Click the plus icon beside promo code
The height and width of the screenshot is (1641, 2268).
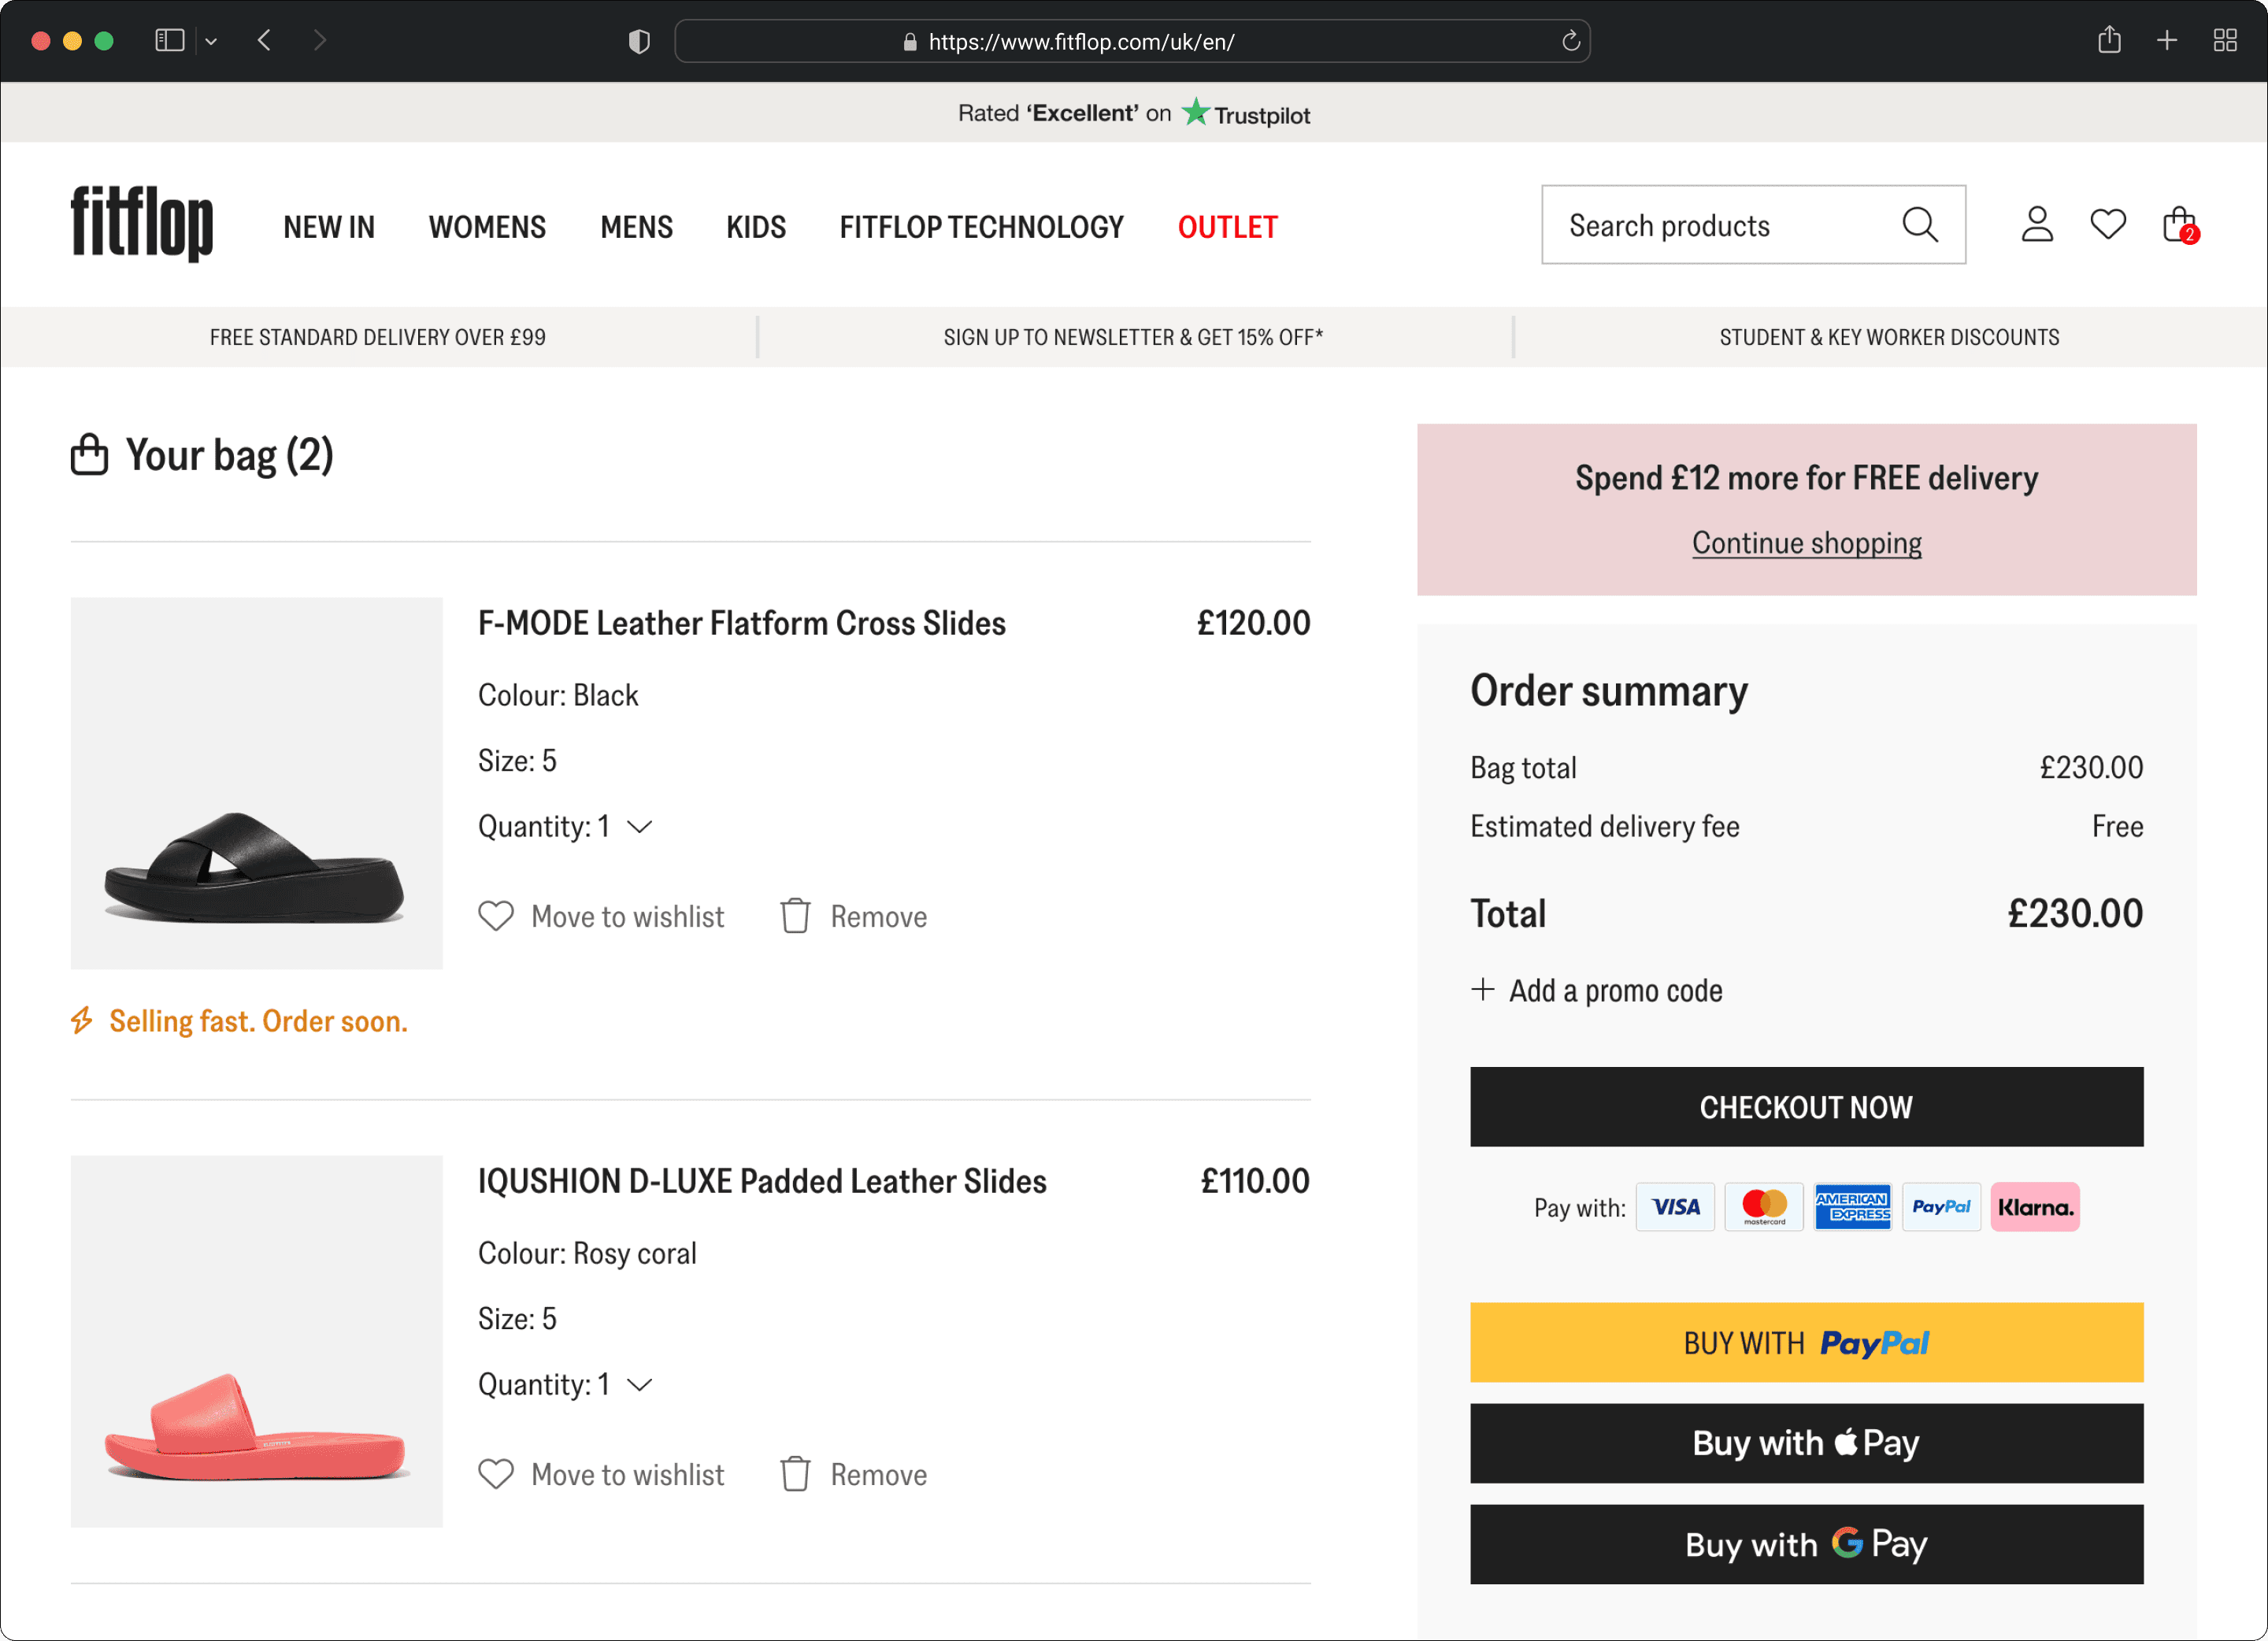point(1483,990)
